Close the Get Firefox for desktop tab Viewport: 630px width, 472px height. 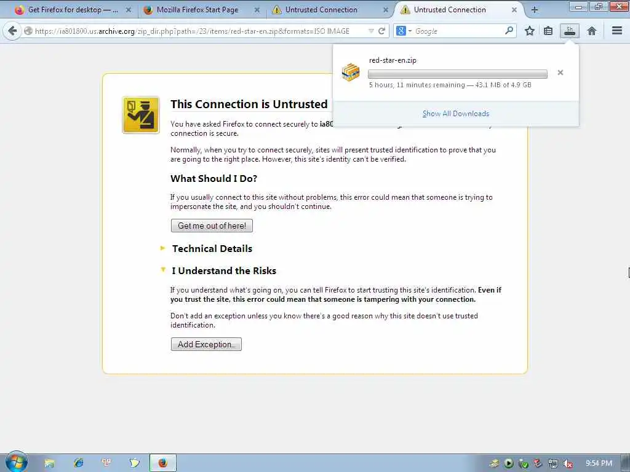click(x=129, y=10)
